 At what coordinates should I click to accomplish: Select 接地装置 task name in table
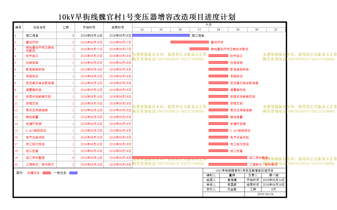coord(32,117)
